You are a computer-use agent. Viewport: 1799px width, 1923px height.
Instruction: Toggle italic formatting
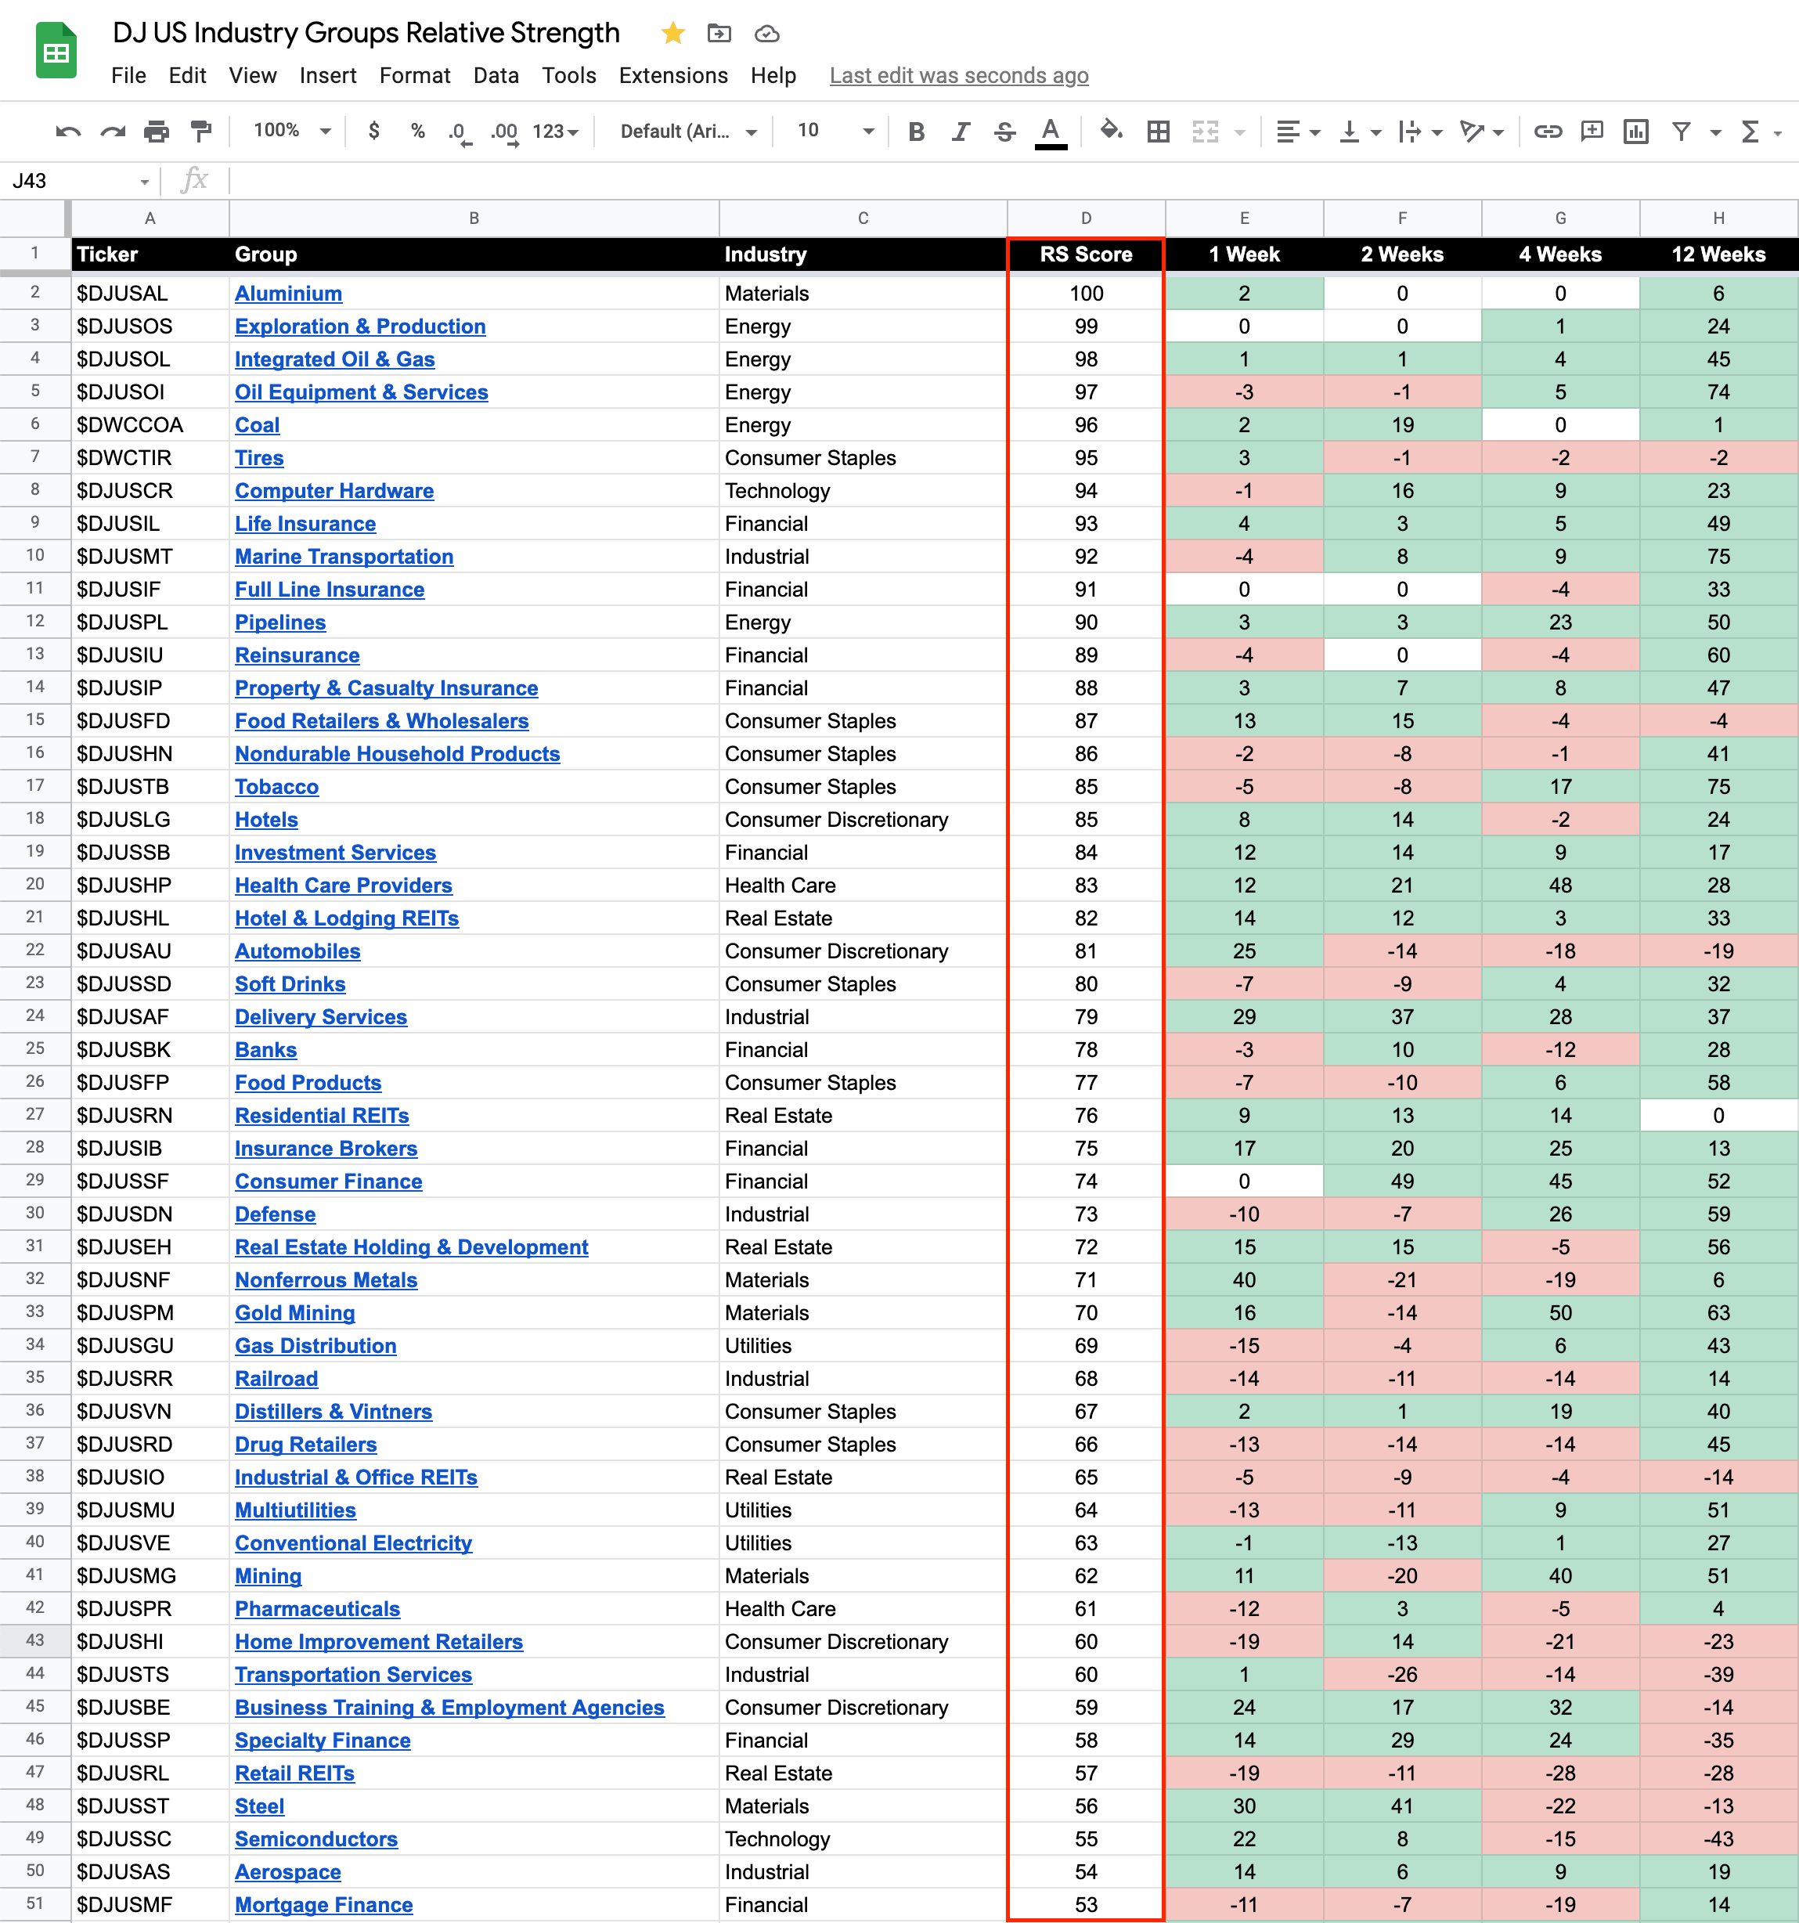click(x=961, y=132)
